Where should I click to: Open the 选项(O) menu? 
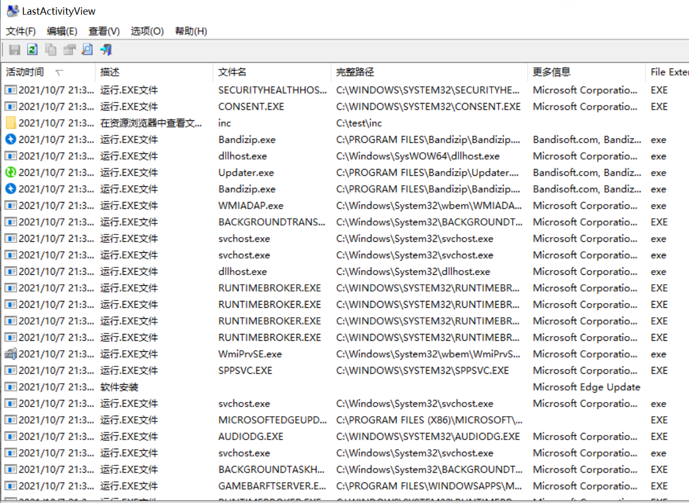(x=147, y=31)
